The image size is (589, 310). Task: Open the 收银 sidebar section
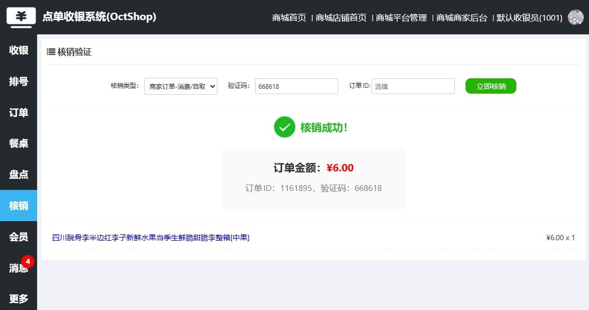pos(19,50)
